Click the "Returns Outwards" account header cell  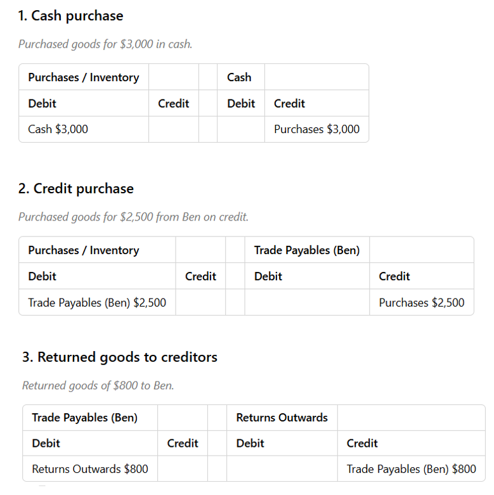[282, 418]
